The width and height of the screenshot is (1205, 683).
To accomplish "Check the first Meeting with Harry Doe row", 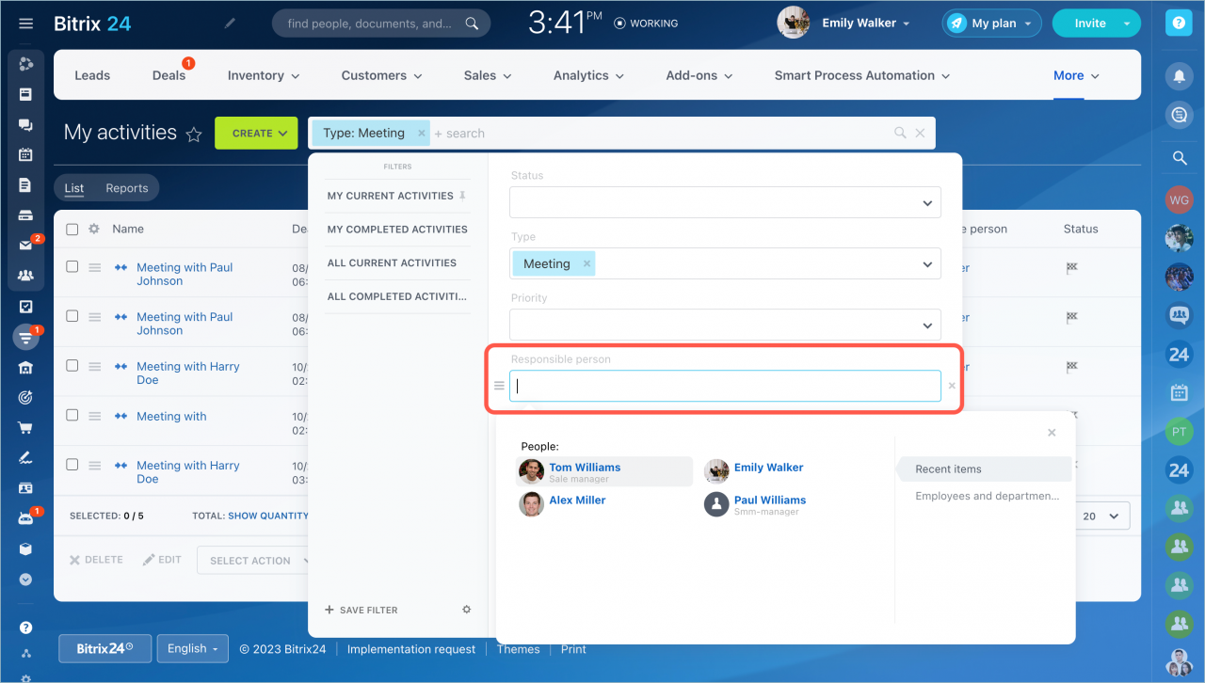I will (x=72, y=366).
